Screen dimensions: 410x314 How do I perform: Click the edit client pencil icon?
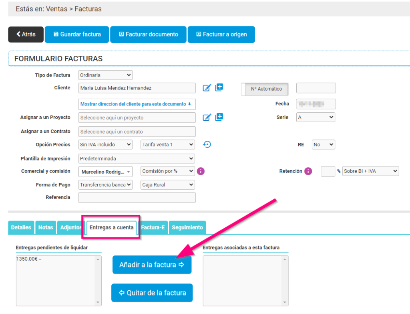click(207, 88)
